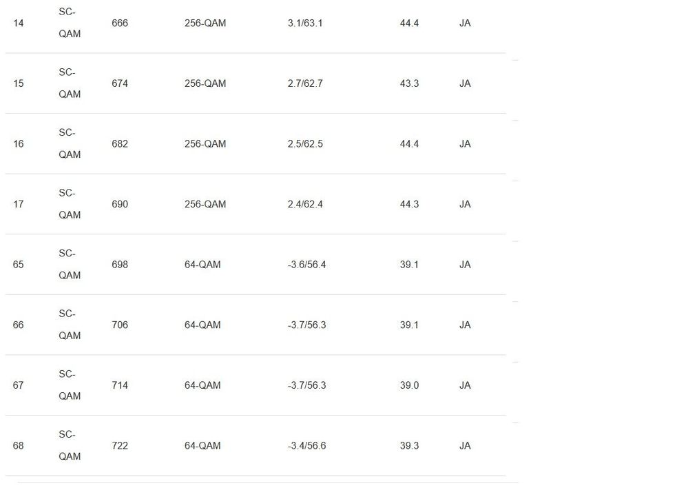
Task: Click power level 3.1/63.1
Action: pyautogui.click(x=305, y=23)
